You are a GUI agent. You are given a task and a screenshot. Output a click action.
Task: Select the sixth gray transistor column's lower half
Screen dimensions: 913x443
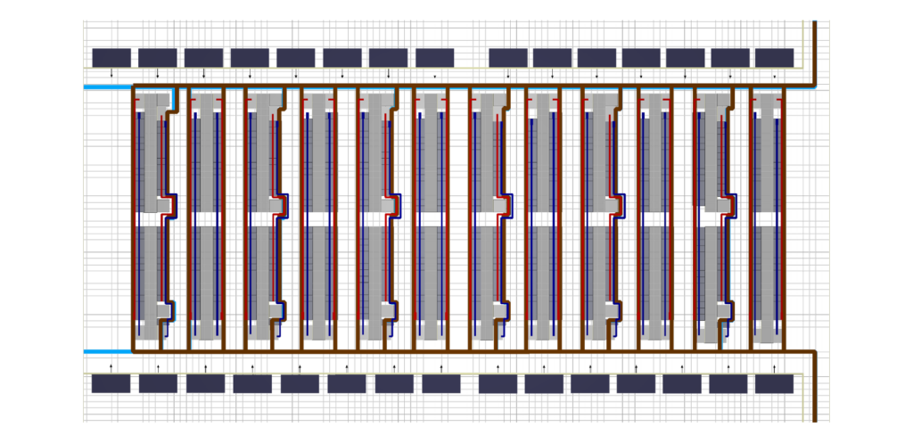[x=431, y=276]
